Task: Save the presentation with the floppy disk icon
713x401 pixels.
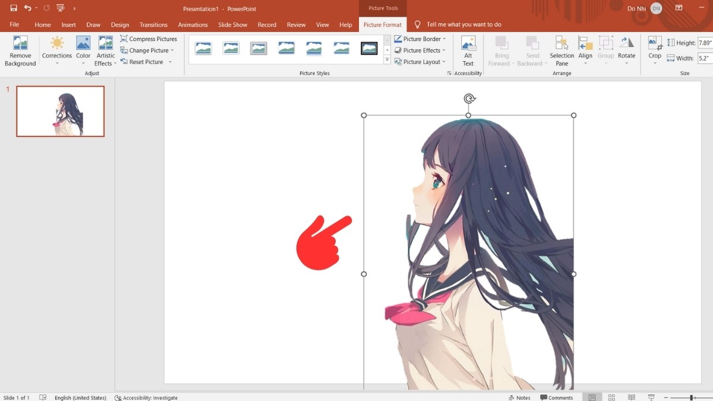Action: 14,8
